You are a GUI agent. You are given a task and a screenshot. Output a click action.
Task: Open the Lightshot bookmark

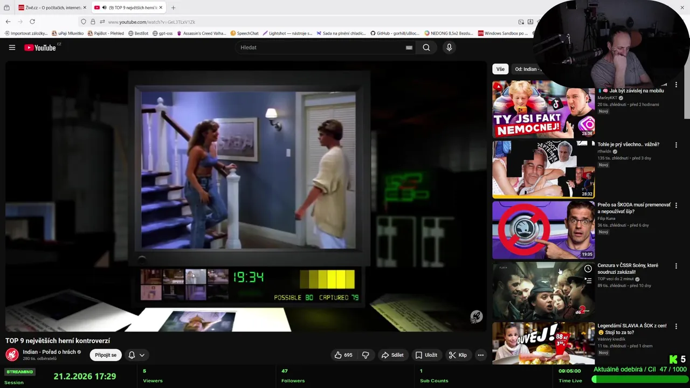[287, 33]
